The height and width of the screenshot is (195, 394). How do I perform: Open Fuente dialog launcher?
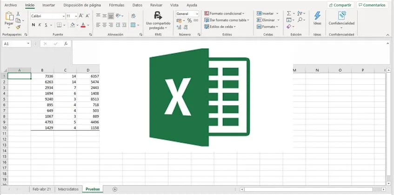90,34
